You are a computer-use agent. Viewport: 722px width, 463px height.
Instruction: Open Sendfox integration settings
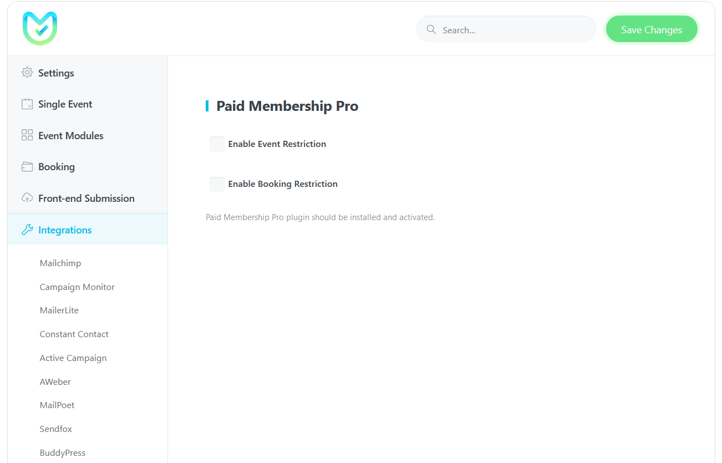56,429
